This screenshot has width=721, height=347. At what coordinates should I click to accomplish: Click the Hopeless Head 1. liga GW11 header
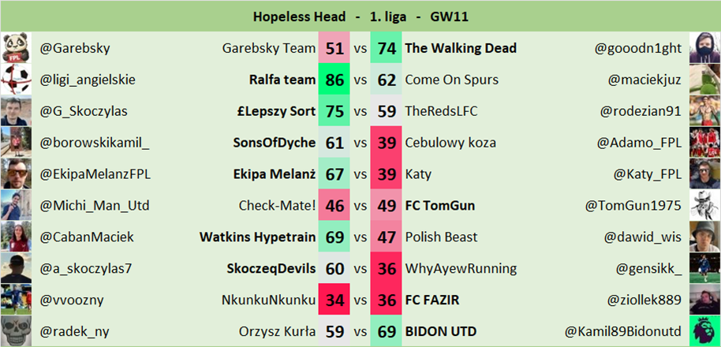click(360, 16)
